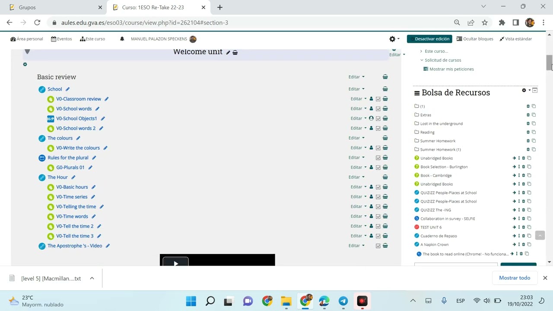Toggle completion checkbox for V0-Classroom review
The image size is (553, 311).
(378, 99)
